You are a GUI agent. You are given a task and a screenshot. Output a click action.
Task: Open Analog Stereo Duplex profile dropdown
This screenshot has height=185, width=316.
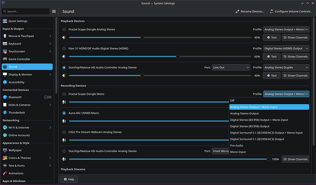[286, 67]
